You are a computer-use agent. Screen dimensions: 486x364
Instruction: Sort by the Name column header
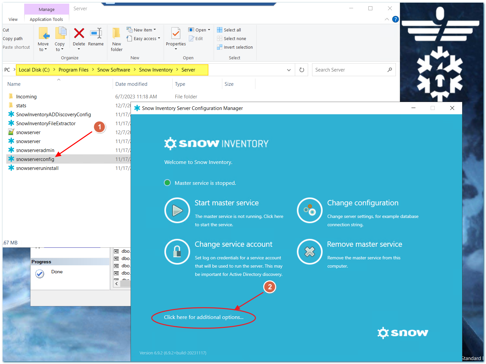(x=14, y=84)
